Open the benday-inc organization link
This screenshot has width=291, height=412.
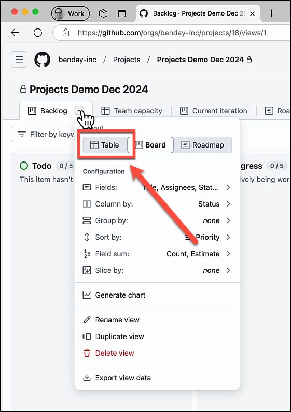click(77, 60)
